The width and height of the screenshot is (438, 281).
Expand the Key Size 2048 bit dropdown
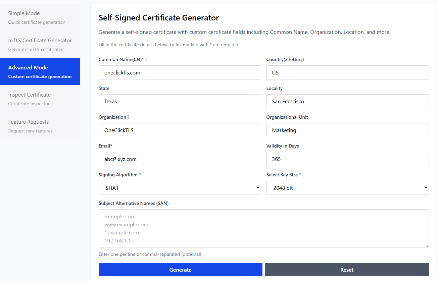[347, 188]
